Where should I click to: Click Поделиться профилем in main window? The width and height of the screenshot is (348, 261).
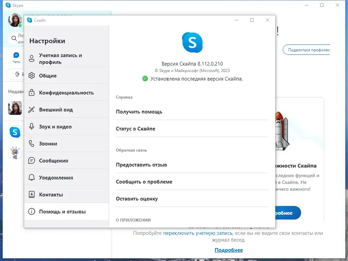pyautogui.click(x=307, y=50)
